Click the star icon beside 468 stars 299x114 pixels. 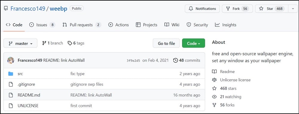click(214, 88)
